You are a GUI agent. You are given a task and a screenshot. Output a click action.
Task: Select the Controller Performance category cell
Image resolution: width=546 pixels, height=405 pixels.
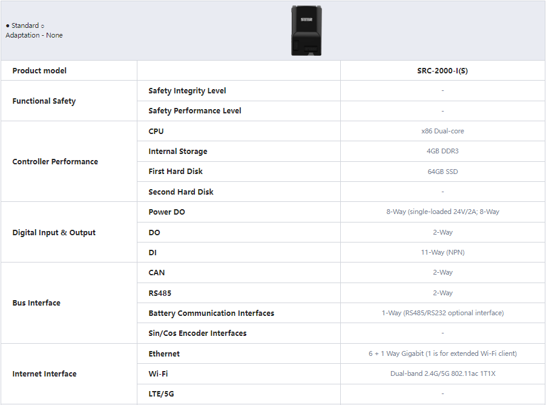55,162
